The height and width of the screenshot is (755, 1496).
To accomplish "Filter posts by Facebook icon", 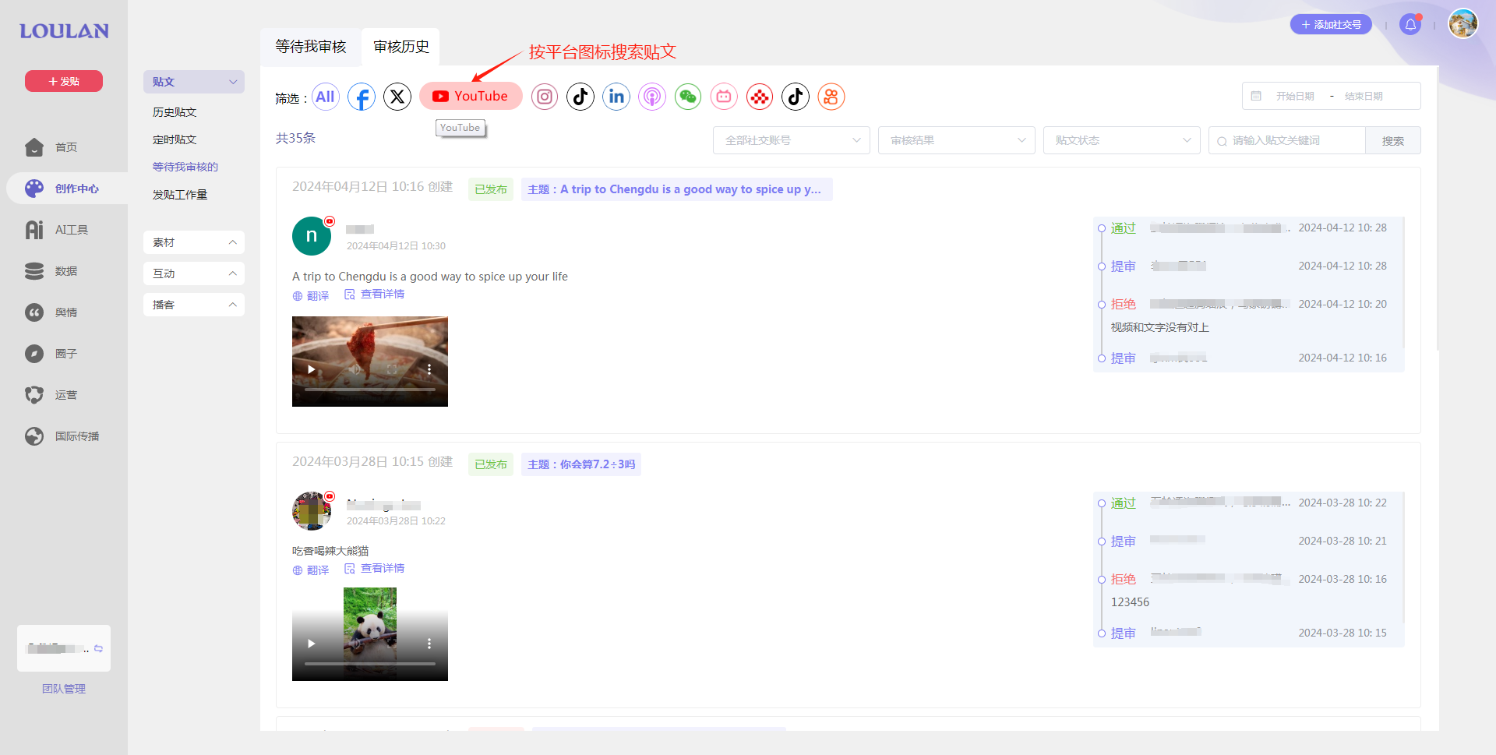I will click(362, 97).
